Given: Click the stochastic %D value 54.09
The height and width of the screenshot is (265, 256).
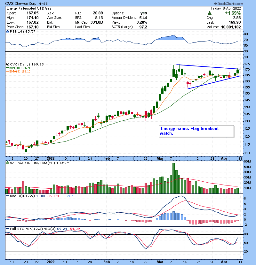Looking at the screenshot, I should pyautogui.click(x=75, y=229).
